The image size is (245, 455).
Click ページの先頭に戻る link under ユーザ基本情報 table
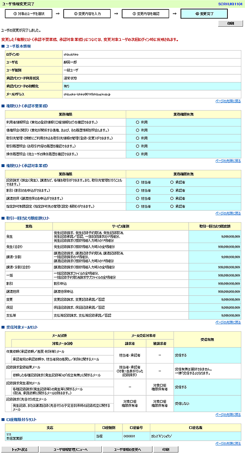228,101
